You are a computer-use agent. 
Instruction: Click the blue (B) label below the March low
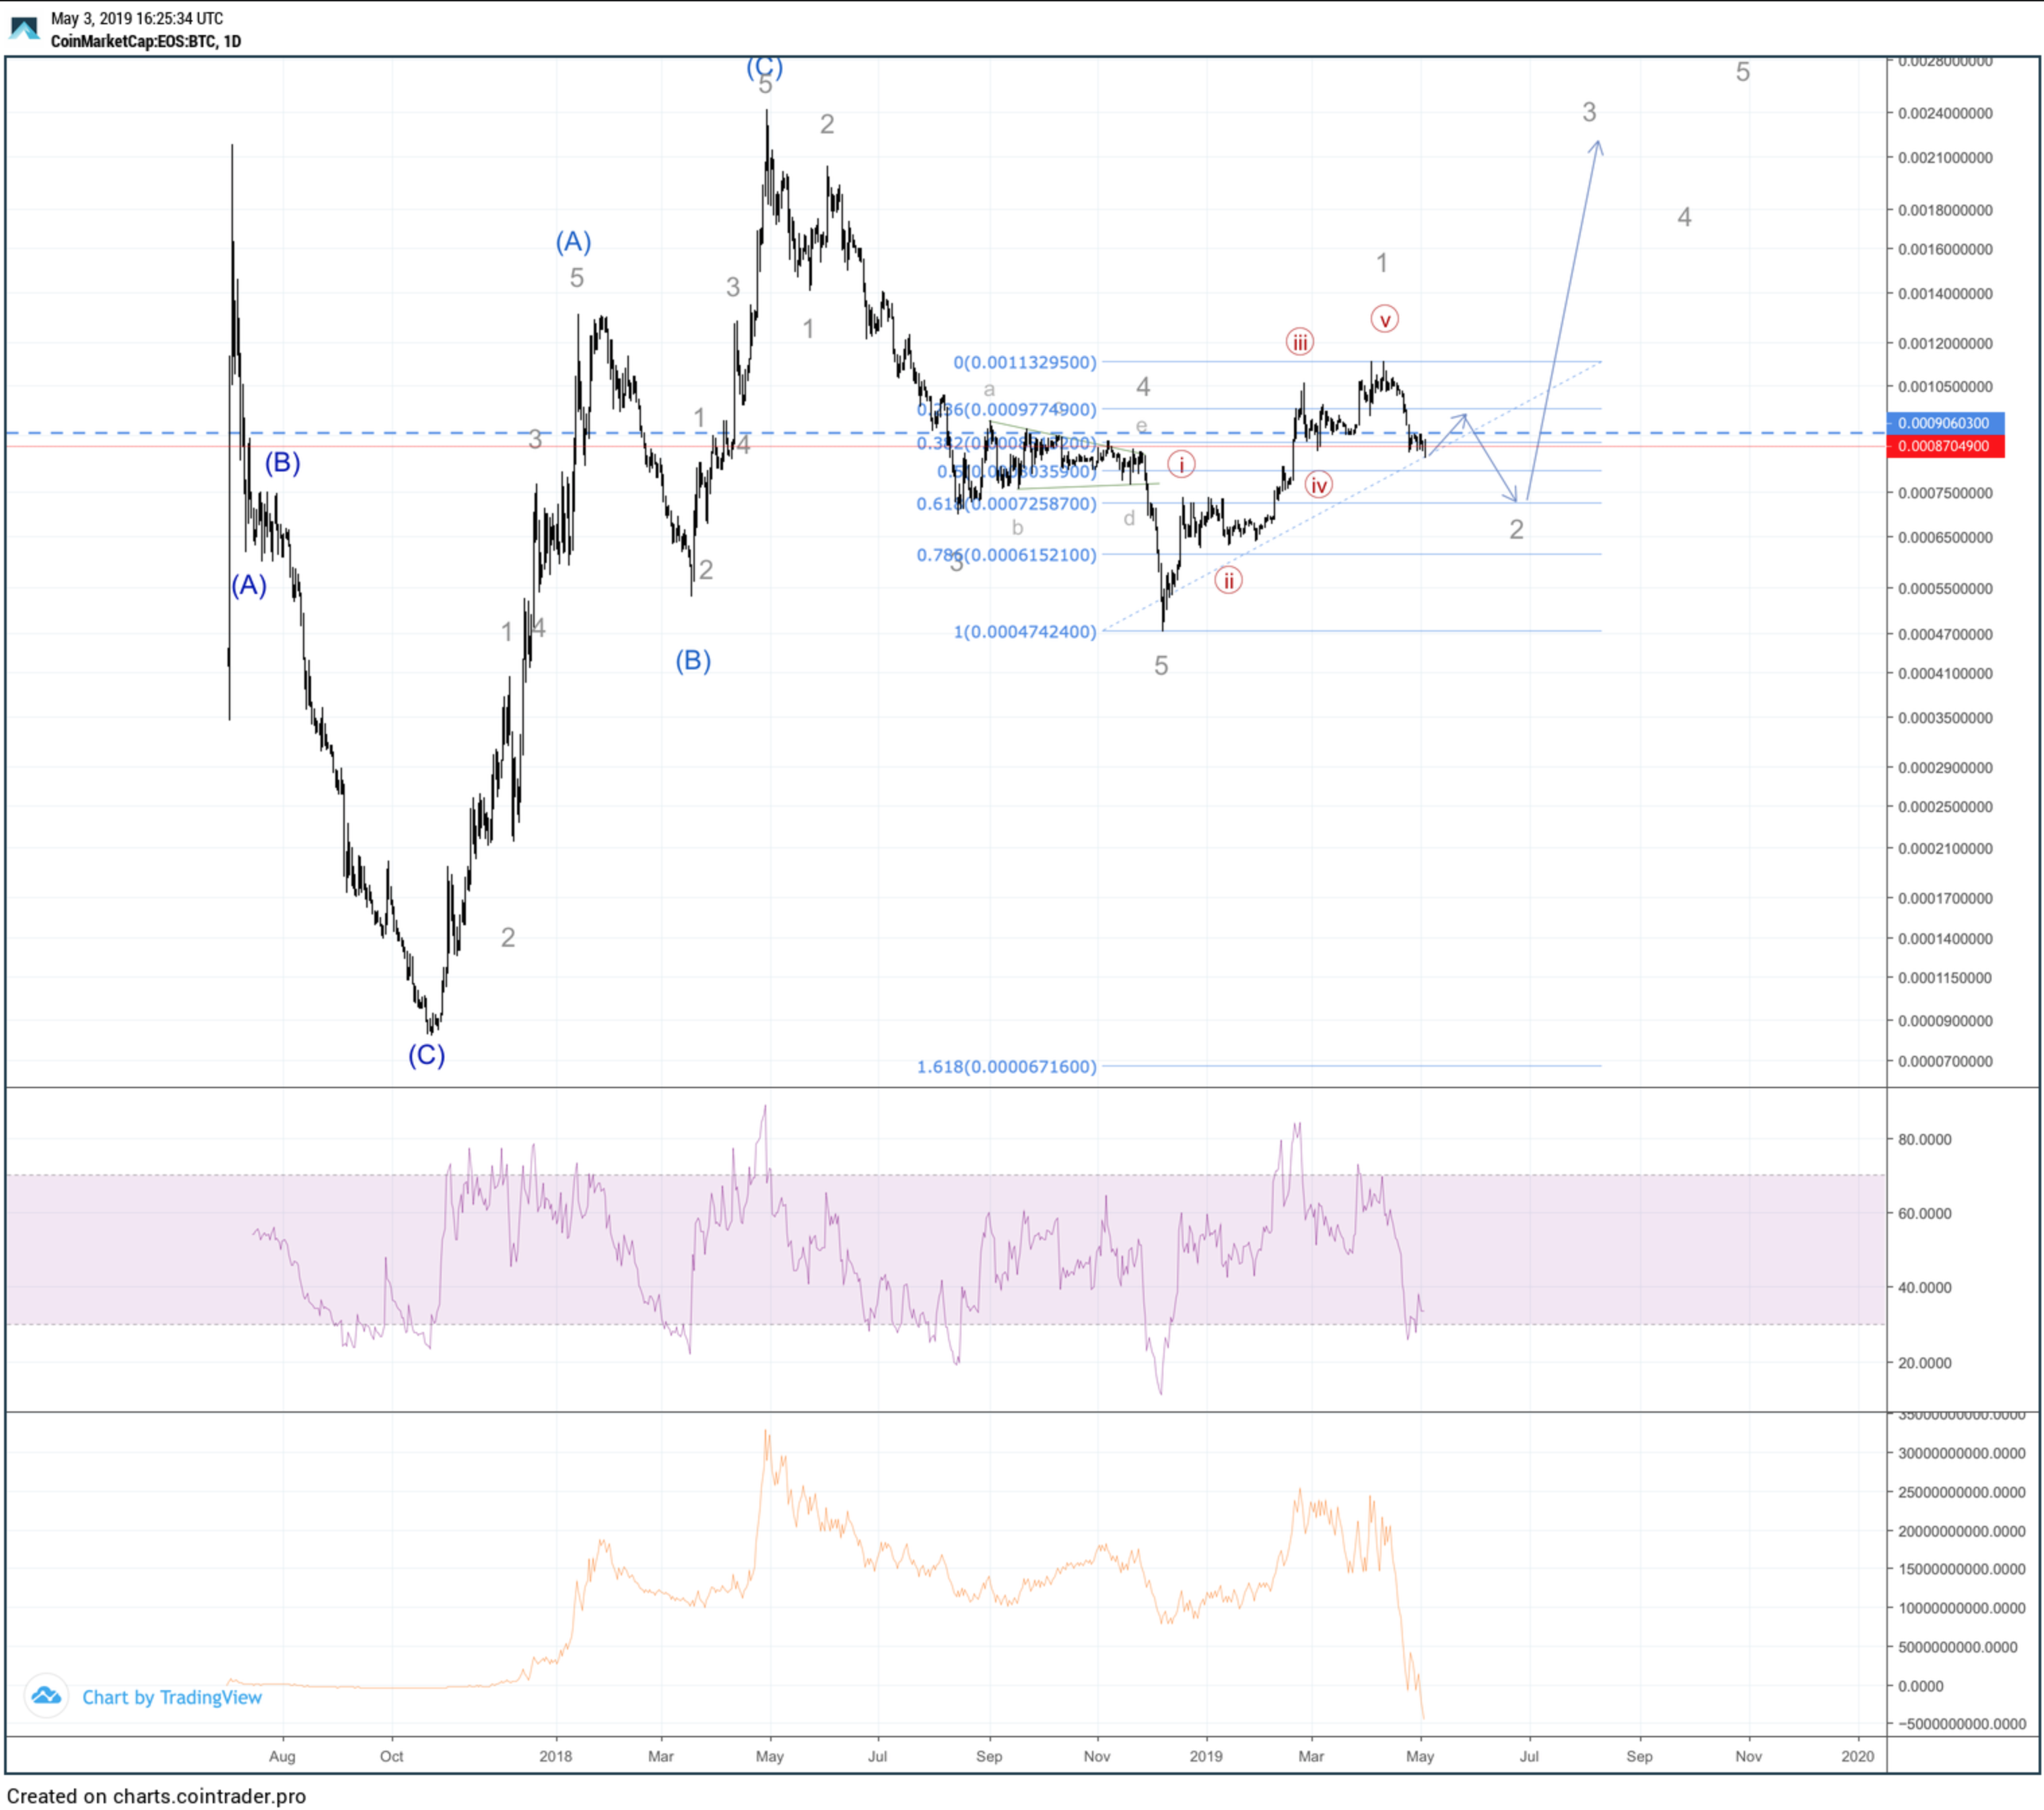(x=693, y=661)
